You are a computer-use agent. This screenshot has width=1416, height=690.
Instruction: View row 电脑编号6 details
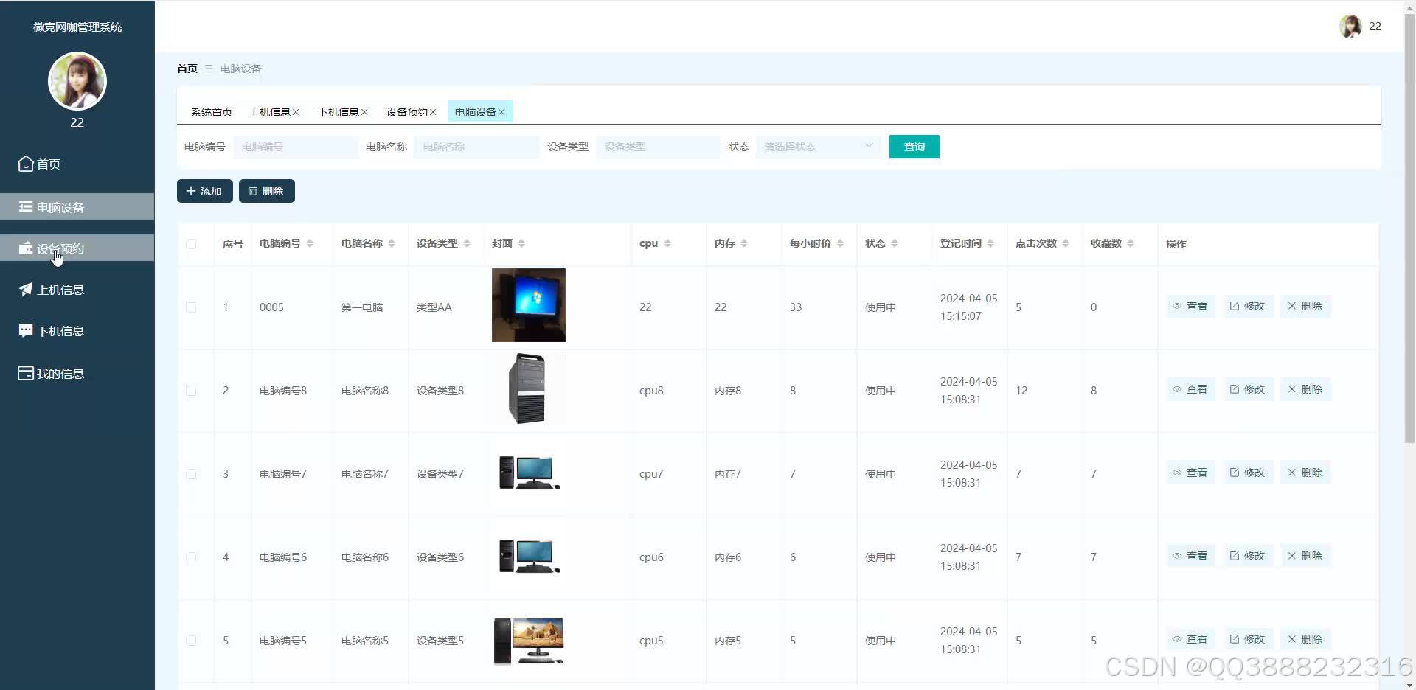pyautogui.click(x=1190, y=556)
